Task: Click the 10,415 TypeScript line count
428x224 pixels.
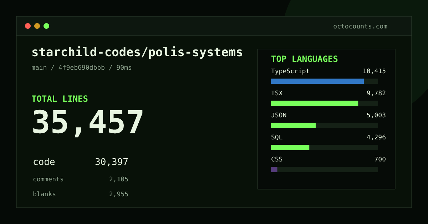Action: (x=374, y=71)
